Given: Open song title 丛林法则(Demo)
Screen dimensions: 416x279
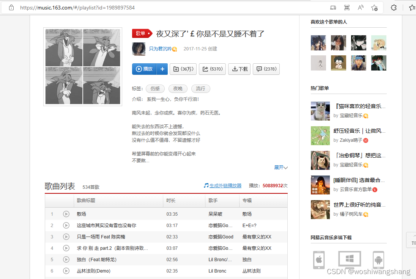Looking at the screenshot, I should tap(94, 271).
